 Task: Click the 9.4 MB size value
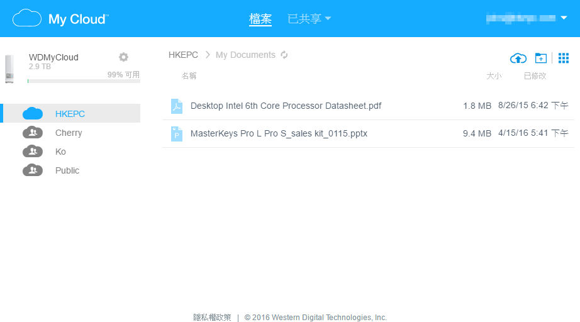(477, 133)
